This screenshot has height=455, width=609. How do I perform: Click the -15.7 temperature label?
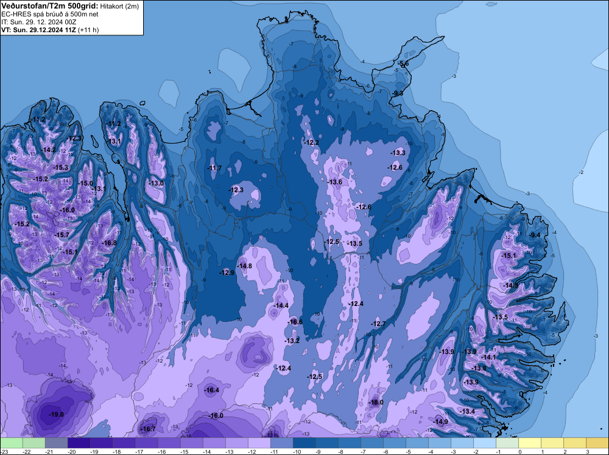62,235
